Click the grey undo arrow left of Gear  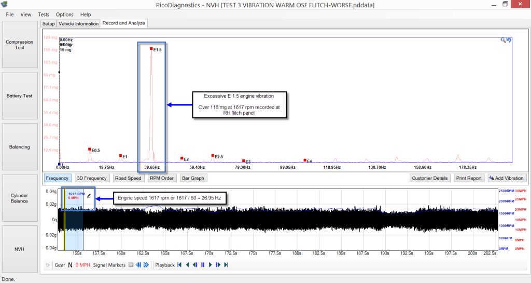(x=48, y=265)
